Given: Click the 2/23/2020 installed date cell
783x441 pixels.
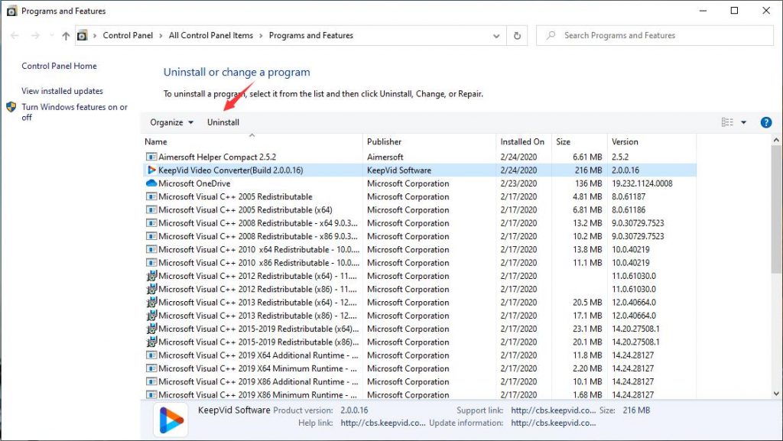Looking at the screenshot, I should click(x=519, y=183).
